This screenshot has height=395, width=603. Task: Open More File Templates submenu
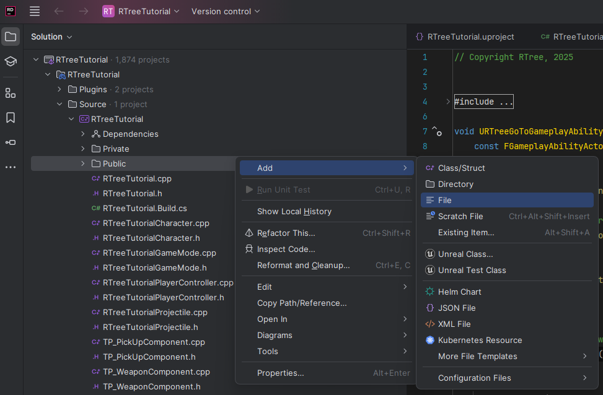coord(507,356)
